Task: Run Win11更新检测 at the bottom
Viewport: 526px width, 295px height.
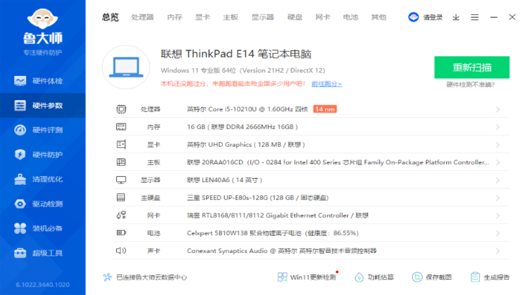Action: [307, 277]
